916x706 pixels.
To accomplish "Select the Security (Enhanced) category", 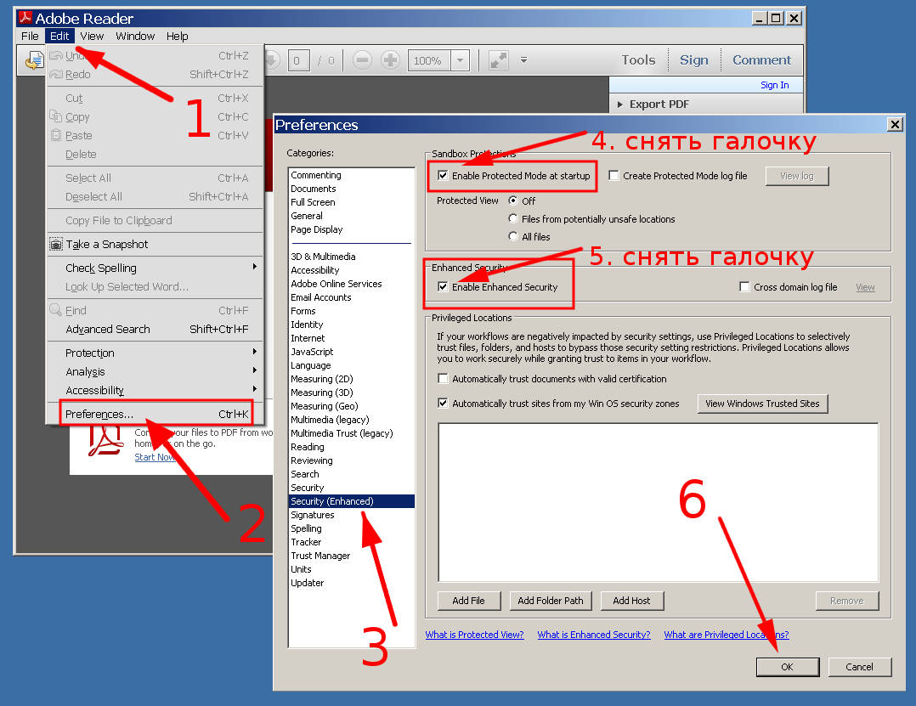I will tap(351, 501).
